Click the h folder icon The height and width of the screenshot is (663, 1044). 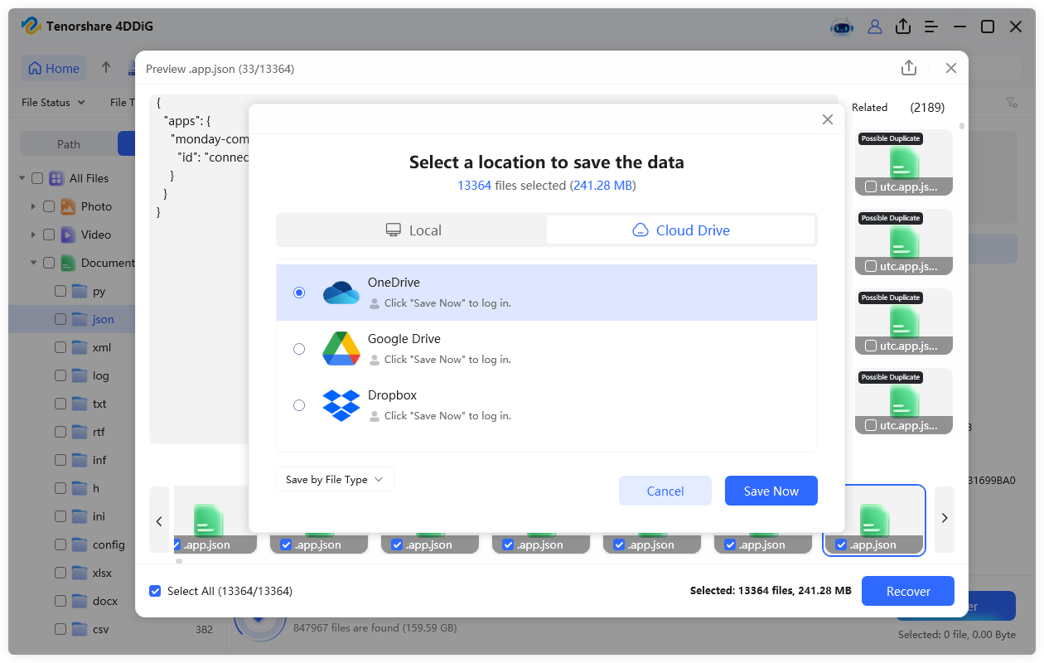80,488
